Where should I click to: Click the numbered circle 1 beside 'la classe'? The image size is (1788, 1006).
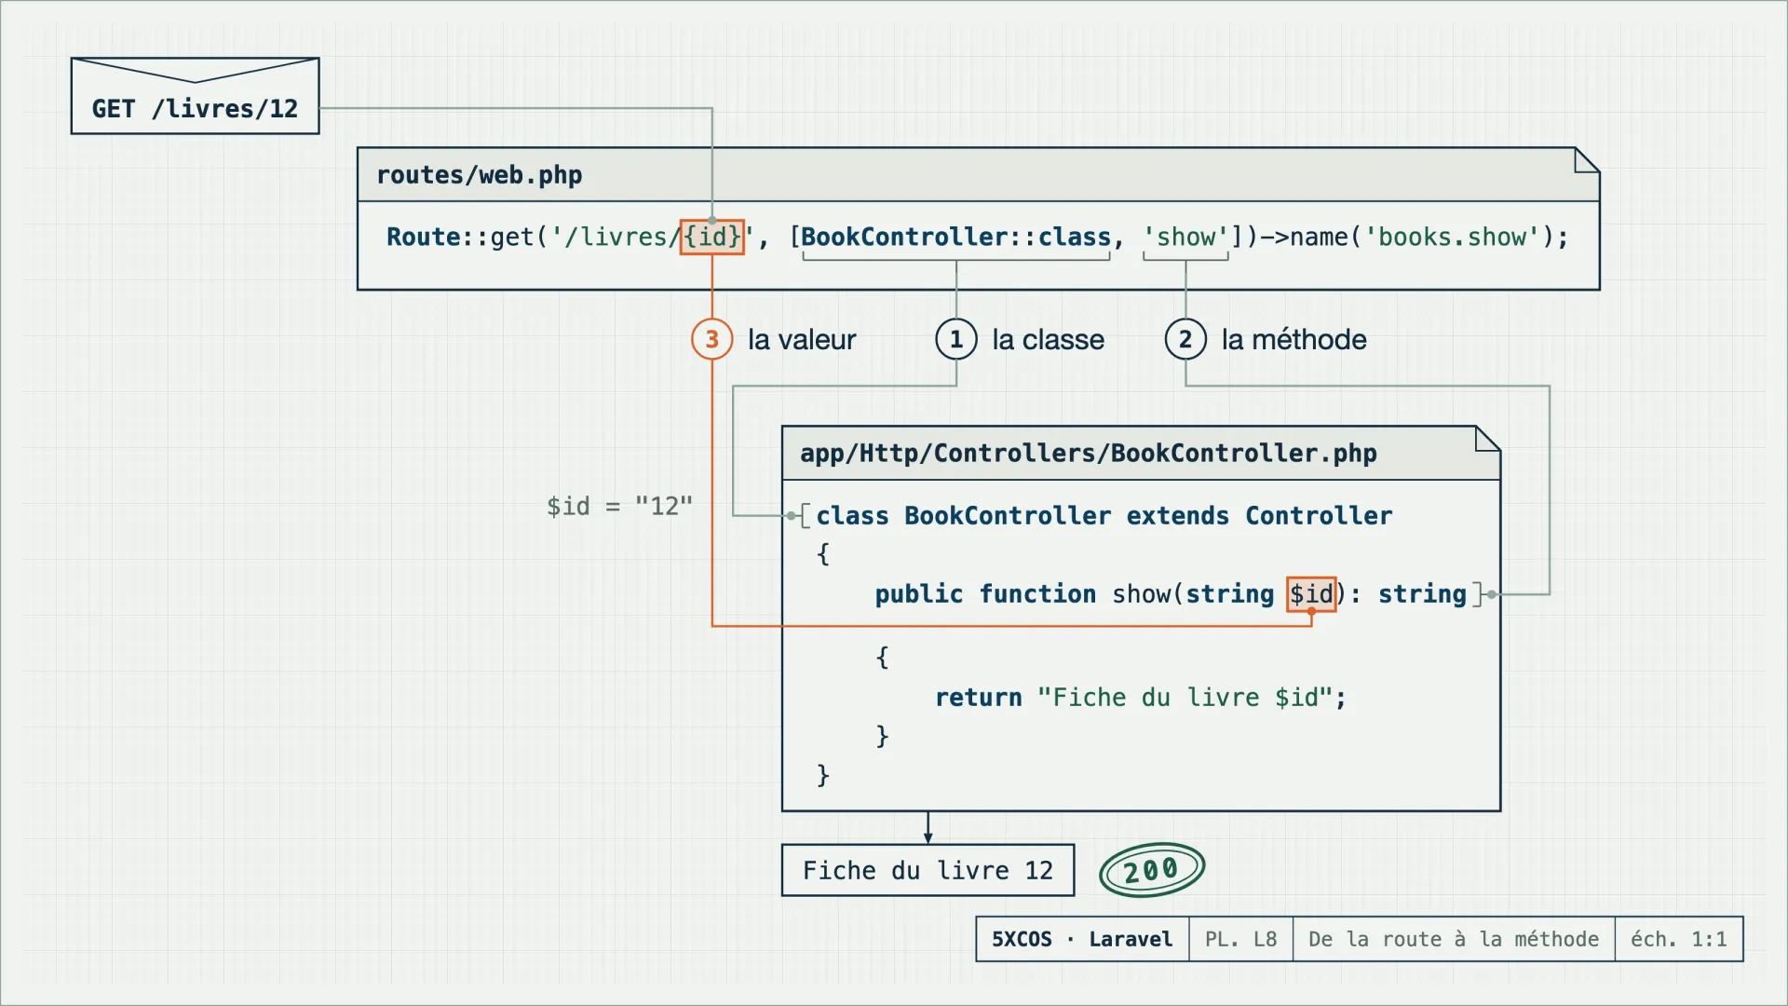pos(956,339)
